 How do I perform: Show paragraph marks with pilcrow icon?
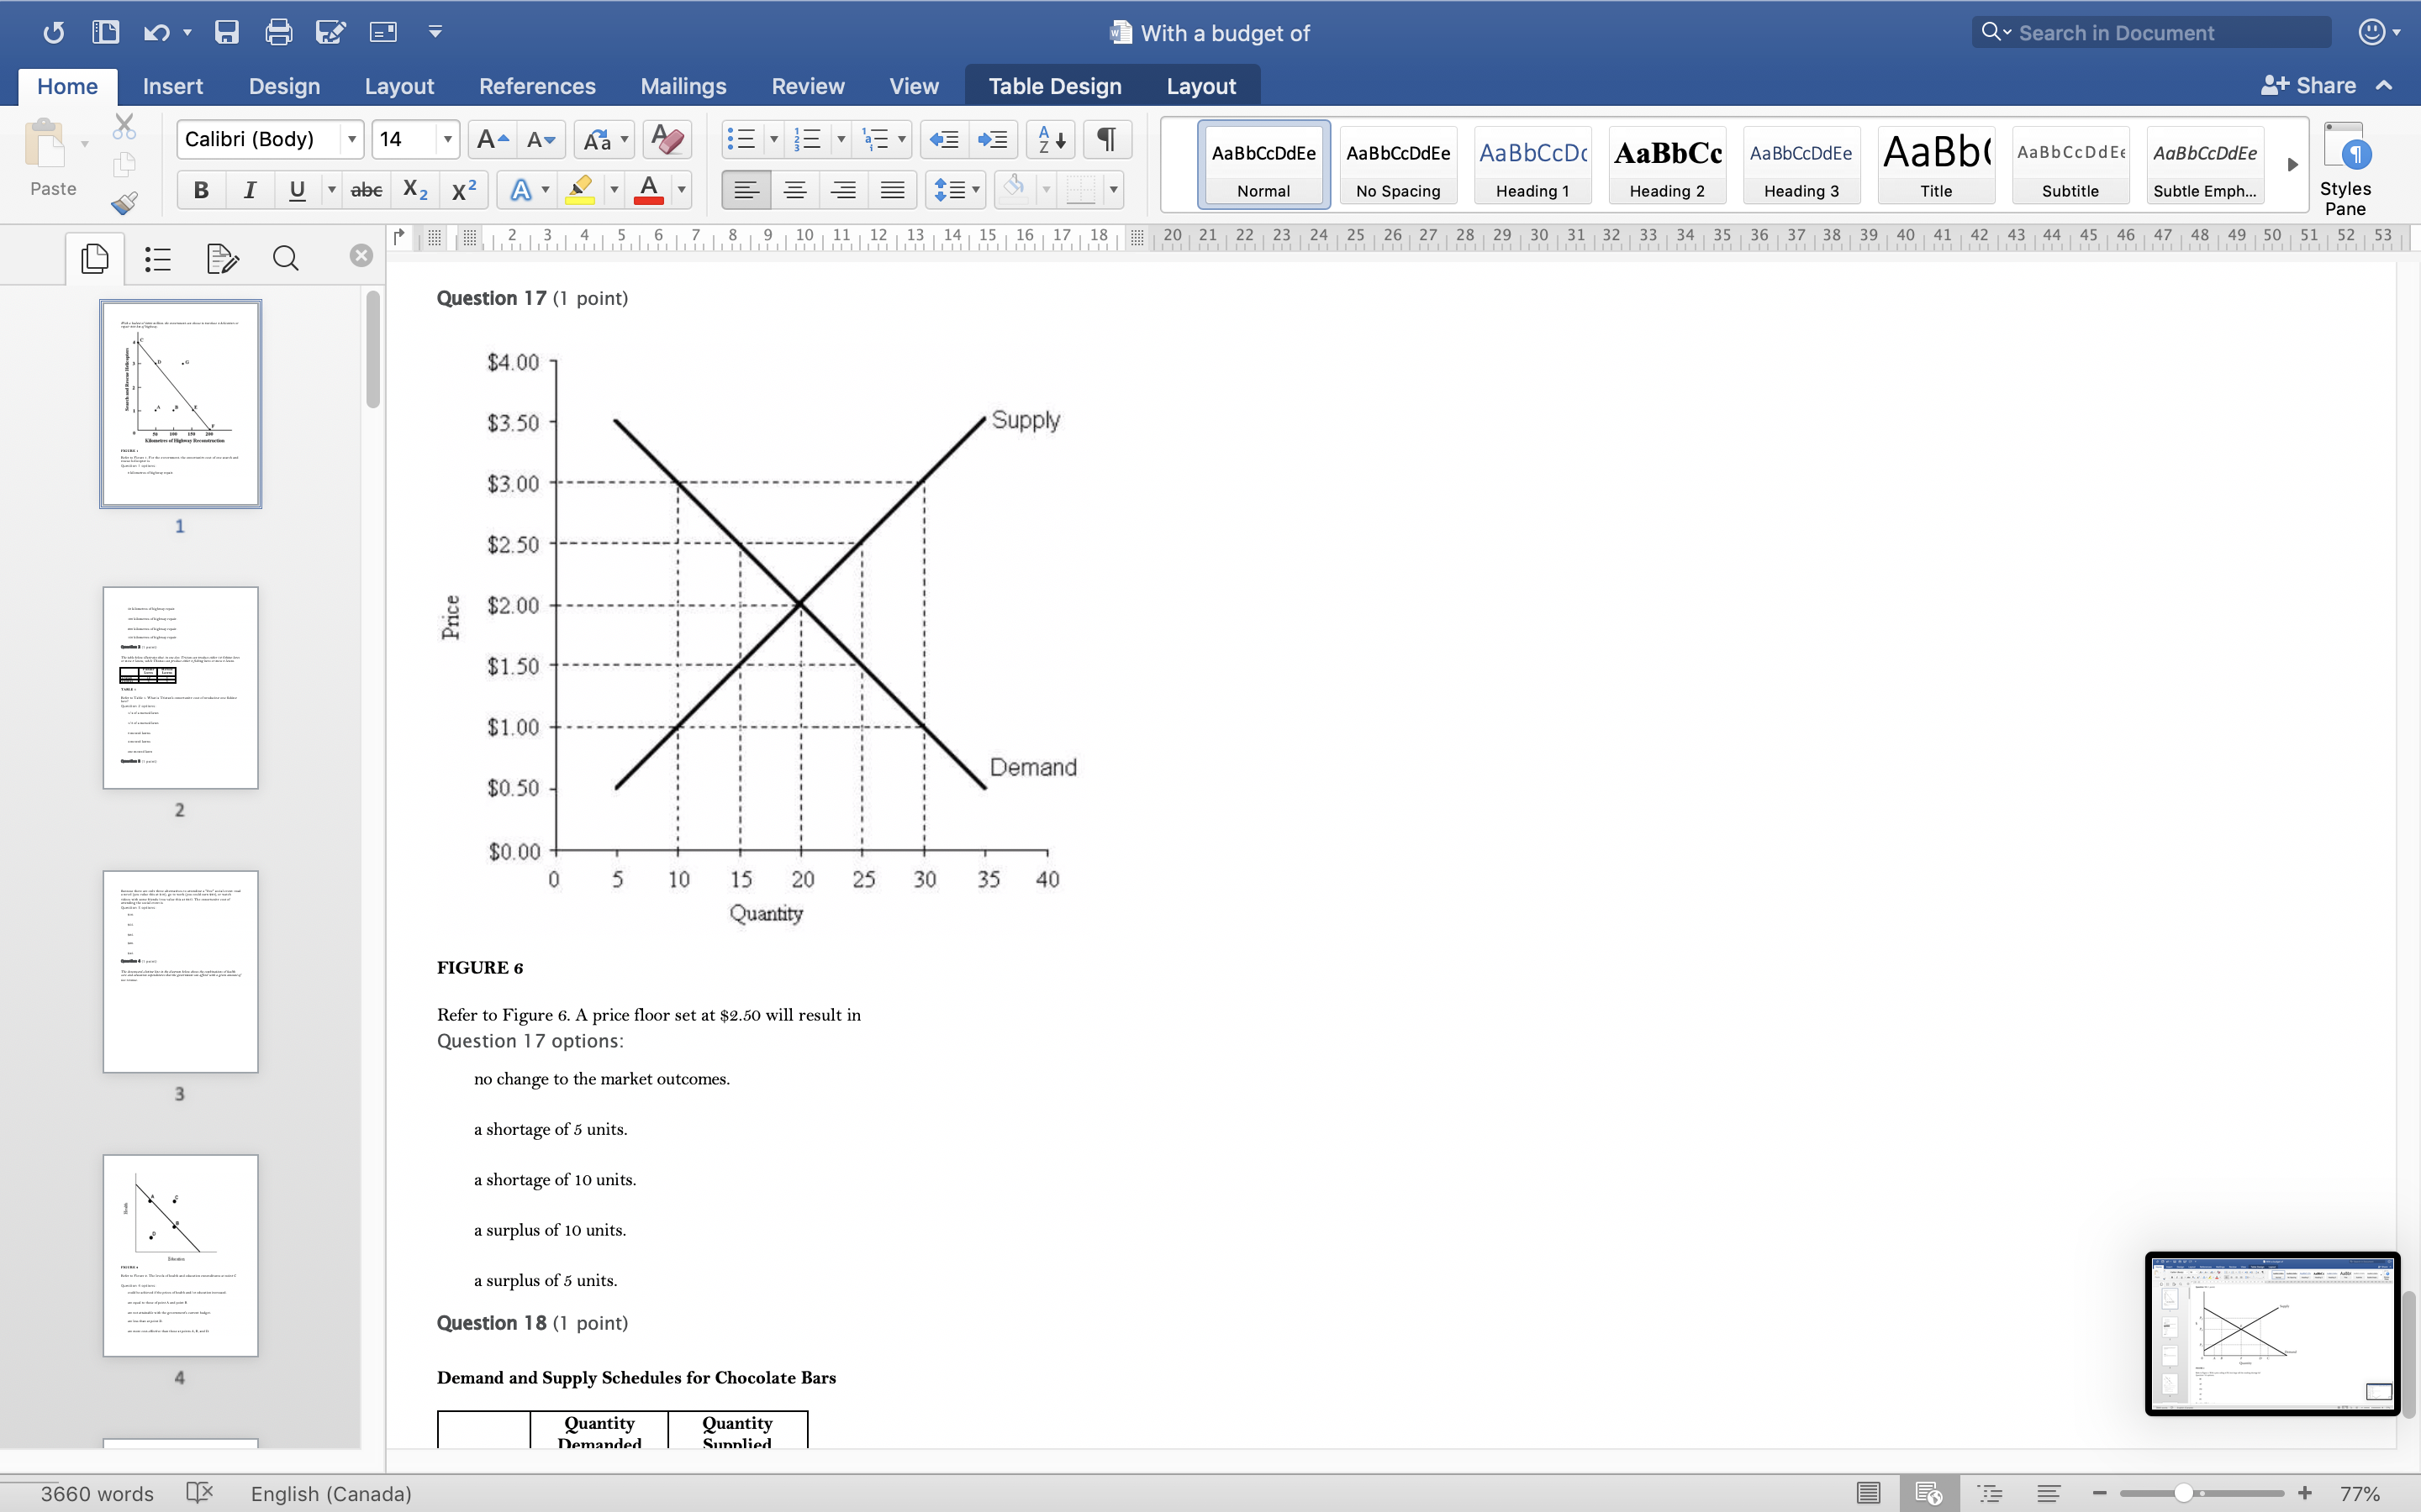[1106, 139]
